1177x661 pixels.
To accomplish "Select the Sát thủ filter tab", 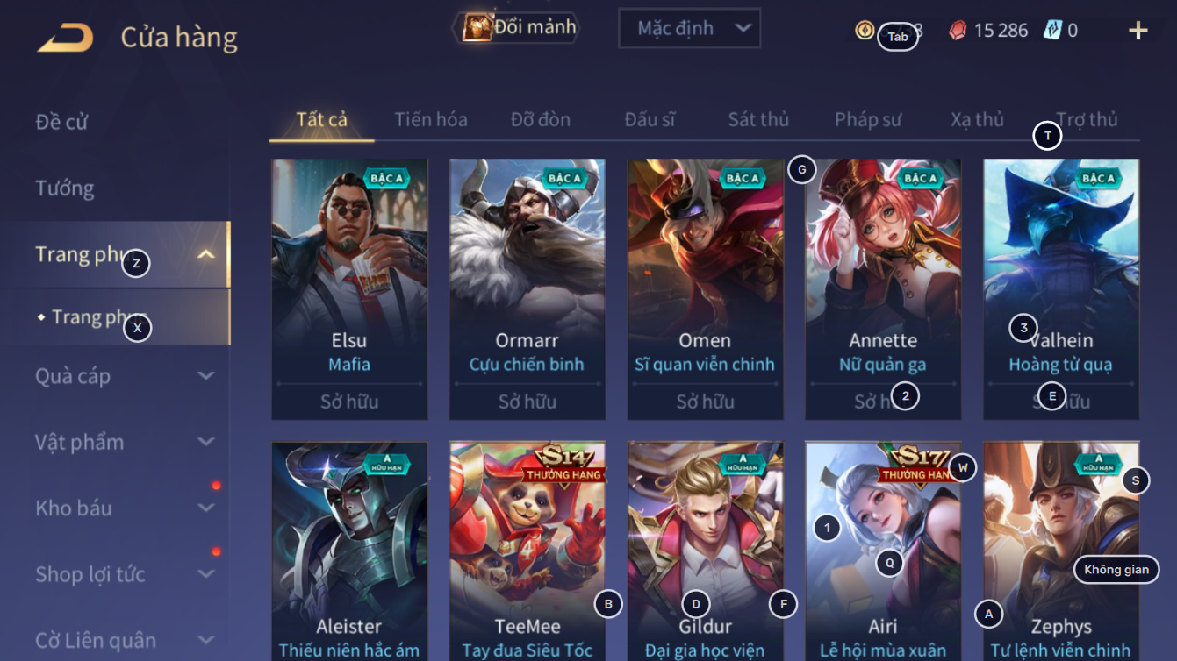I will (758, 119).
